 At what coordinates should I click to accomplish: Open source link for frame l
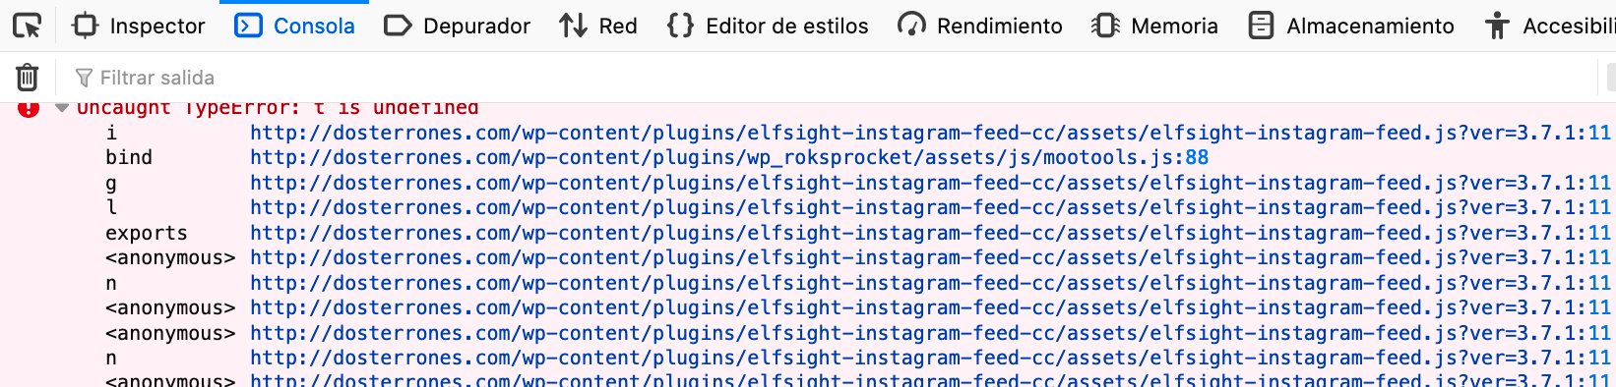930,207
